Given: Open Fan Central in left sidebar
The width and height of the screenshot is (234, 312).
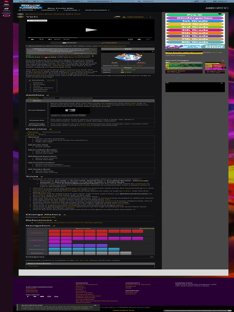Looking at the screenshot, I should (x=6, y=9).
